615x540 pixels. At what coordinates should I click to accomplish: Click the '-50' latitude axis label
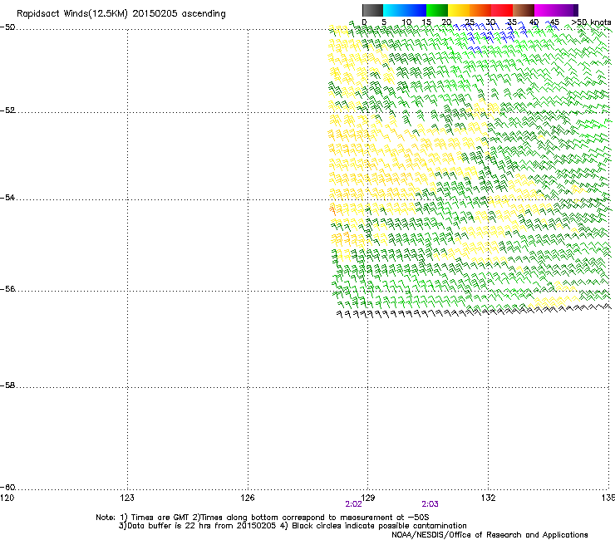click(x=7, y=27)
